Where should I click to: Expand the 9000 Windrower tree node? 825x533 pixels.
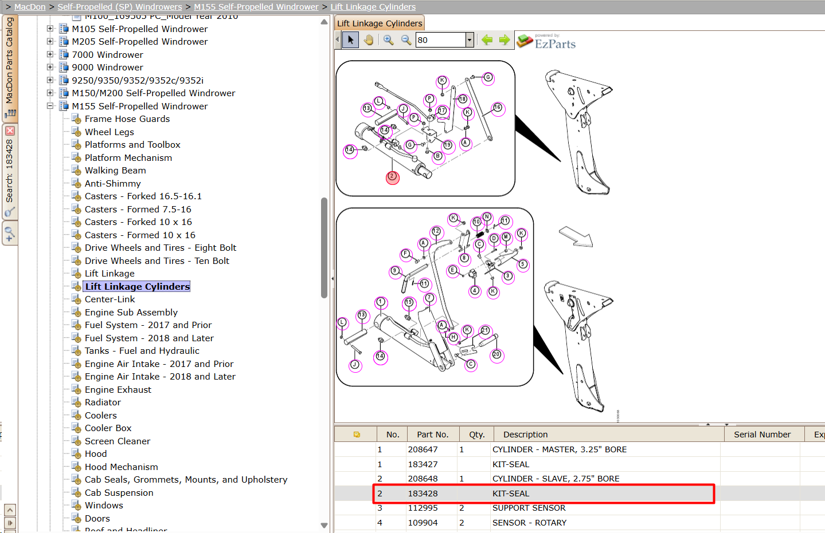pos(50,68)
